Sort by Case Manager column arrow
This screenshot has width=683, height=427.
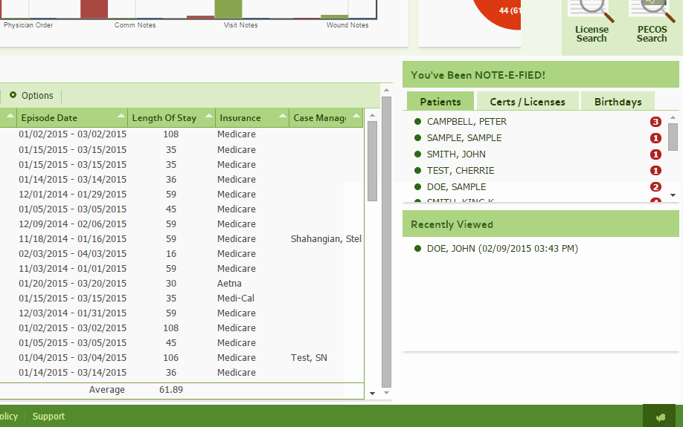point(356,117)
